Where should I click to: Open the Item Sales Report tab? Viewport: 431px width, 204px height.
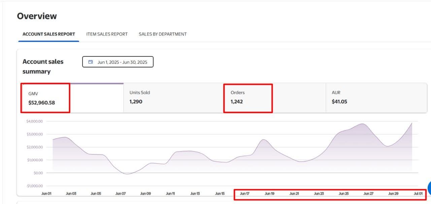click(x=107, y=34)
